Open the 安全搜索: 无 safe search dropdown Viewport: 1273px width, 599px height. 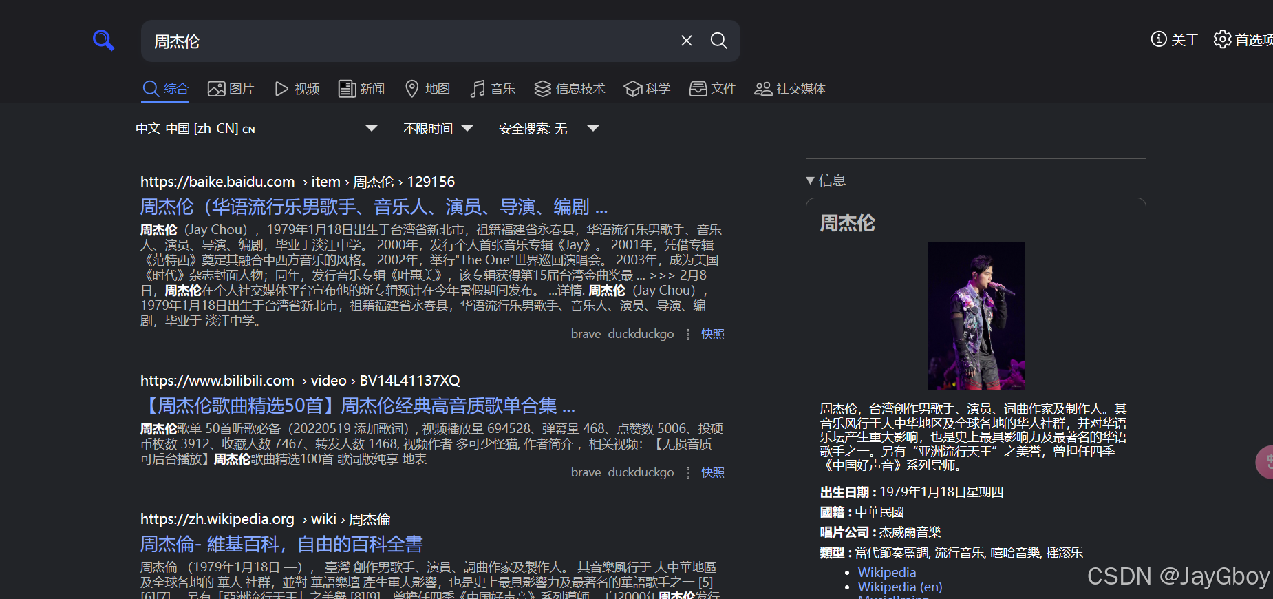click(x=549, y=129)
